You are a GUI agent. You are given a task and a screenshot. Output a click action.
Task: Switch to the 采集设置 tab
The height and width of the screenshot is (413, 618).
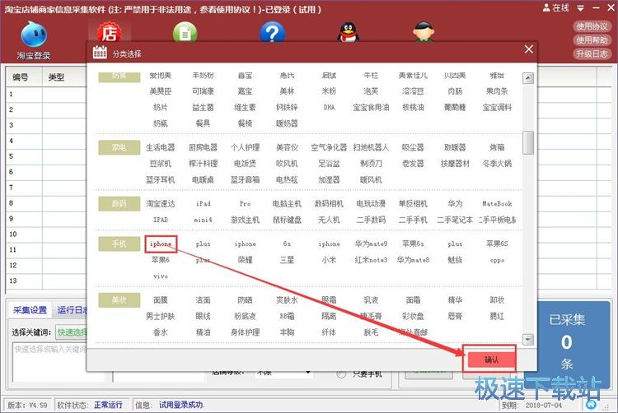30,310
